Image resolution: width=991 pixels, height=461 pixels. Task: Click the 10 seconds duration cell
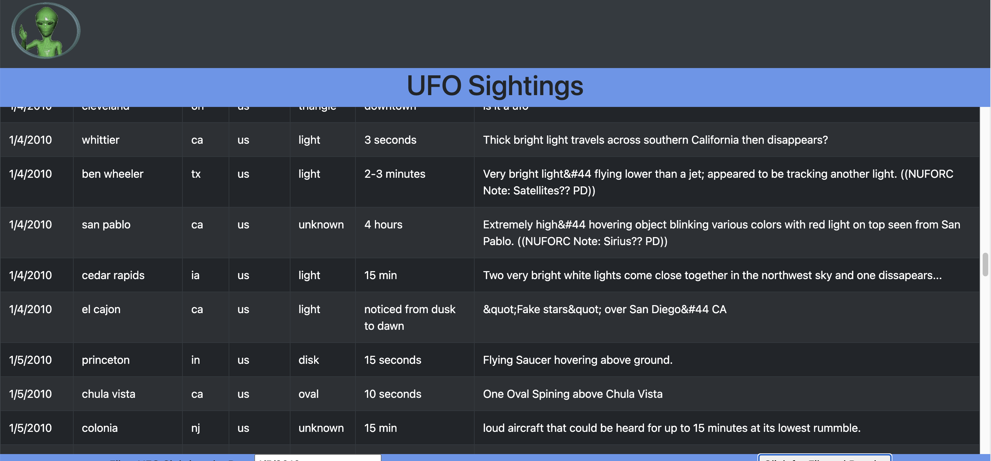[392, 394]
